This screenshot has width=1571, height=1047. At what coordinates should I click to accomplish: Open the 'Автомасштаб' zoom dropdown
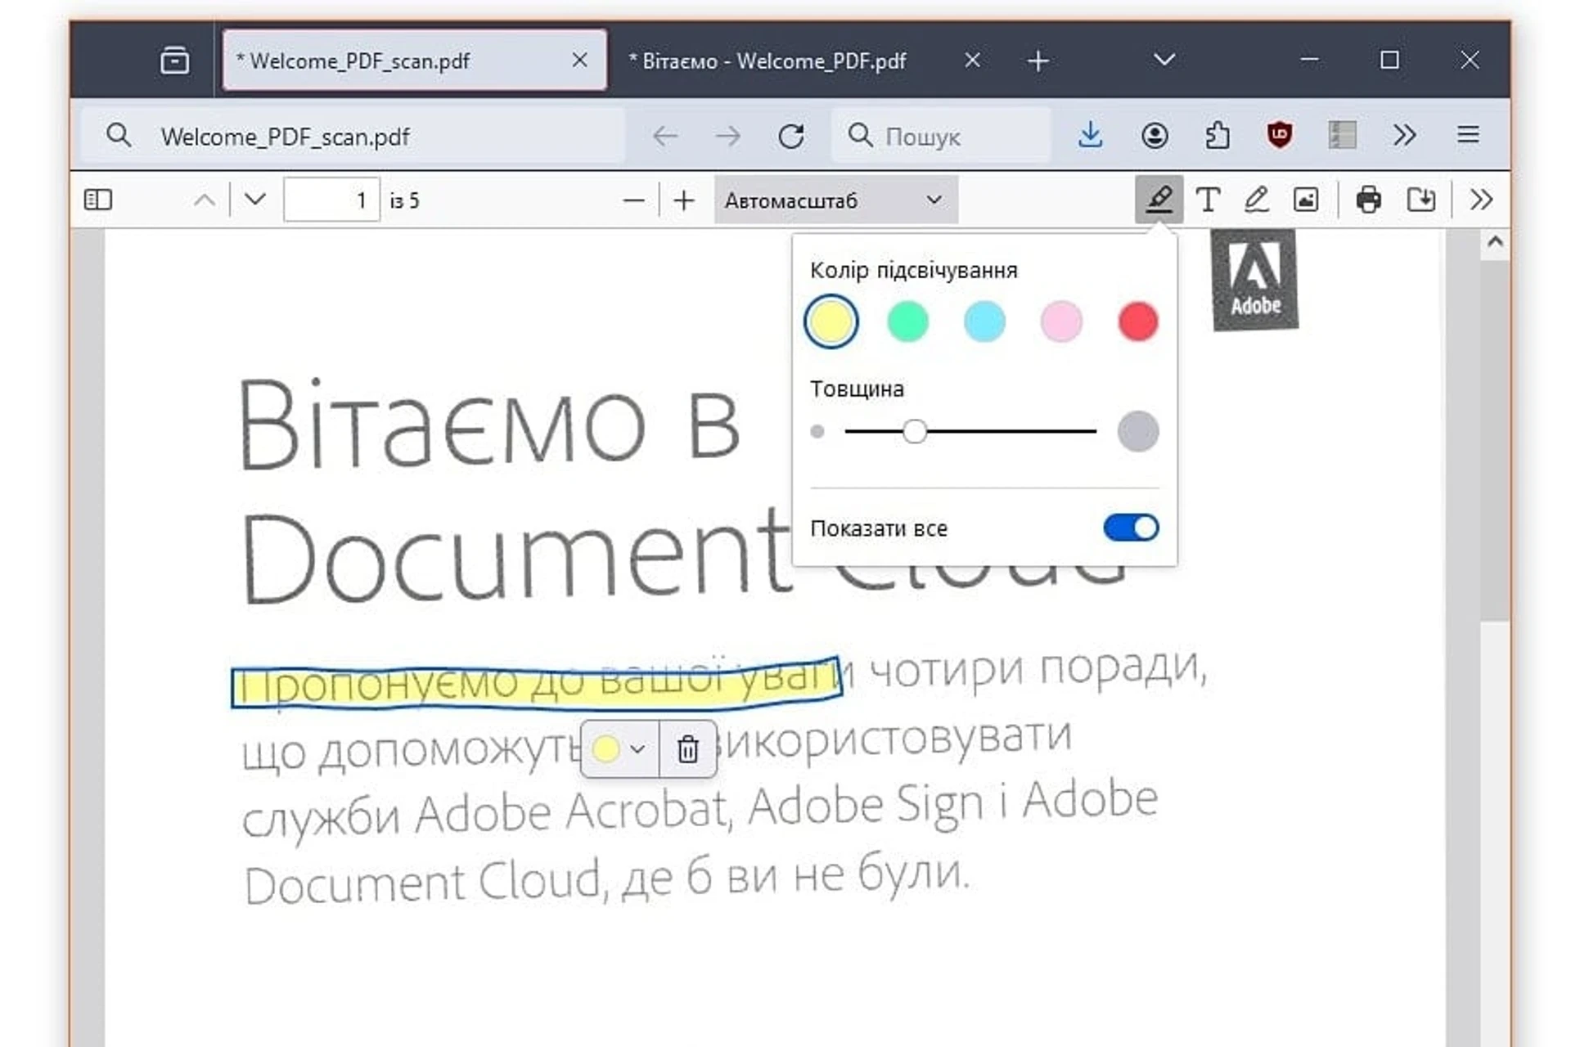pyautogui.click(x=835, y=200)
